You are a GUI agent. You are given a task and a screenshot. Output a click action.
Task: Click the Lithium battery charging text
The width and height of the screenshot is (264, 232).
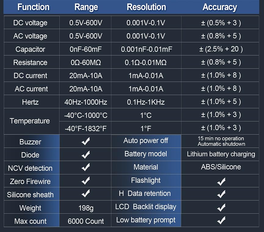(x=221, y=154)
